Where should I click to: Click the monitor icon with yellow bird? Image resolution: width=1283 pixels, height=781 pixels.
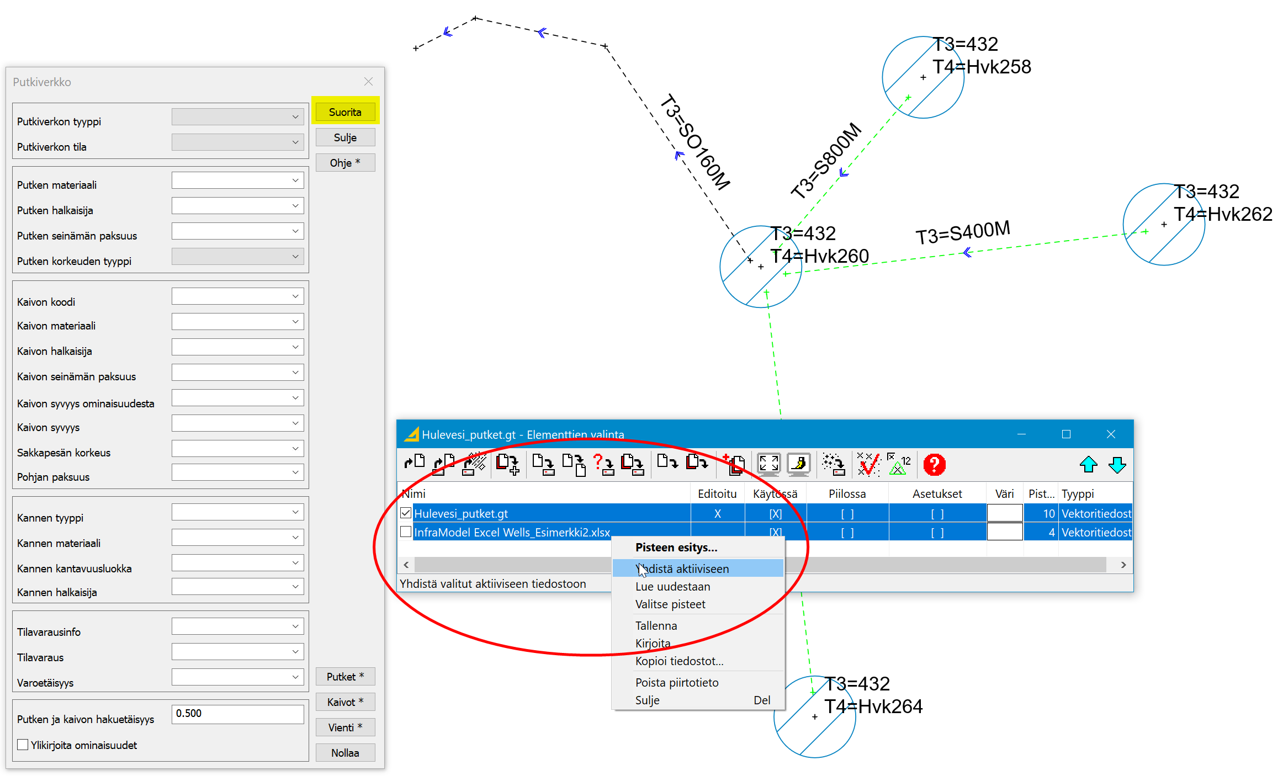click(798, 464)
